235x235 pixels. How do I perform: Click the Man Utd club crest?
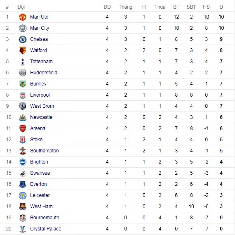(x=23, y=17)
